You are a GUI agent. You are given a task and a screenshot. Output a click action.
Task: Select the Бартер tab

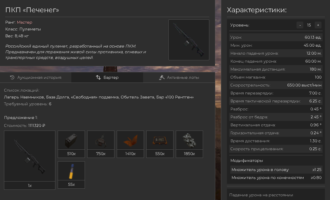point(107,77)
